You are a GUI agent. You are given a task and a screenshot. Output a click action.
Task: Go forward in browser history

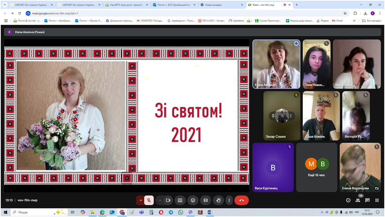click(12, 13)
